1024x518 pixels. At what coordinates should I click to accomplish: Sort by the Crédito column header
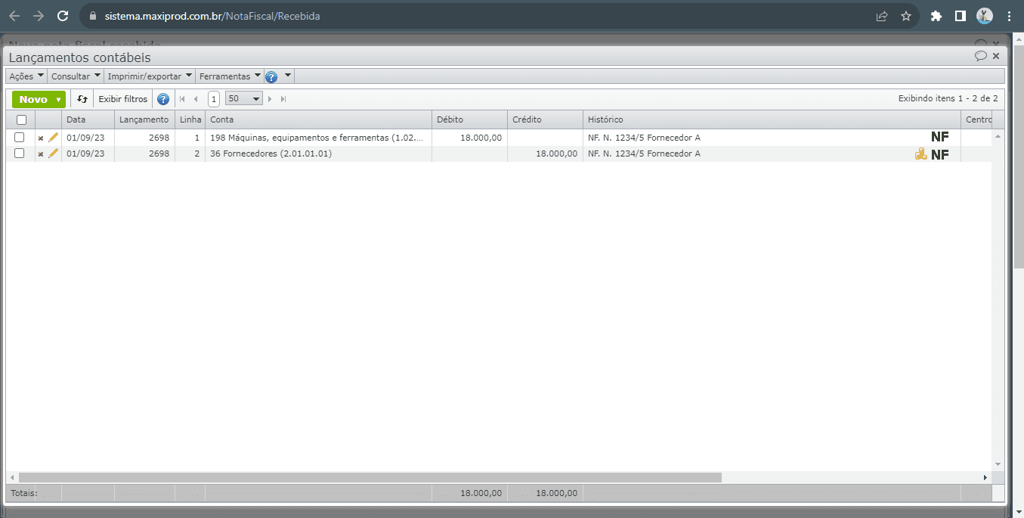point(545,119)
